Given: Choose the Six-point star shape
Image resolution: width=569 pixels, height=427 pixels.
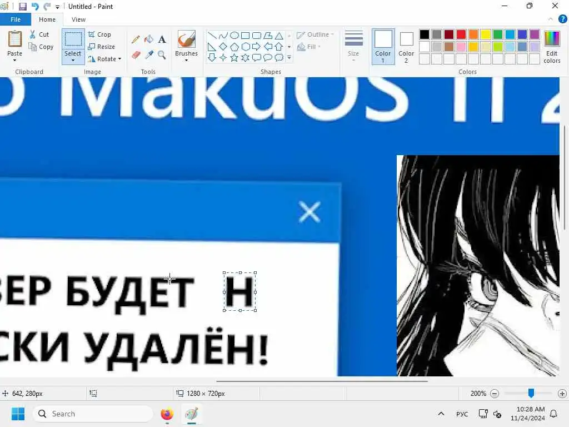Looking at the screenshot, I should point(245,58).
